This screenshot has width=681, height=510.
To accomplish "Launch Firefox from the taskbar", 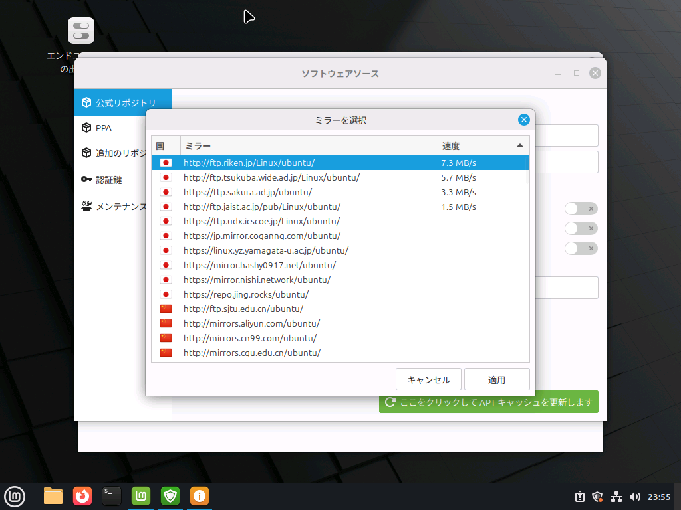I will tap(82, 495).
